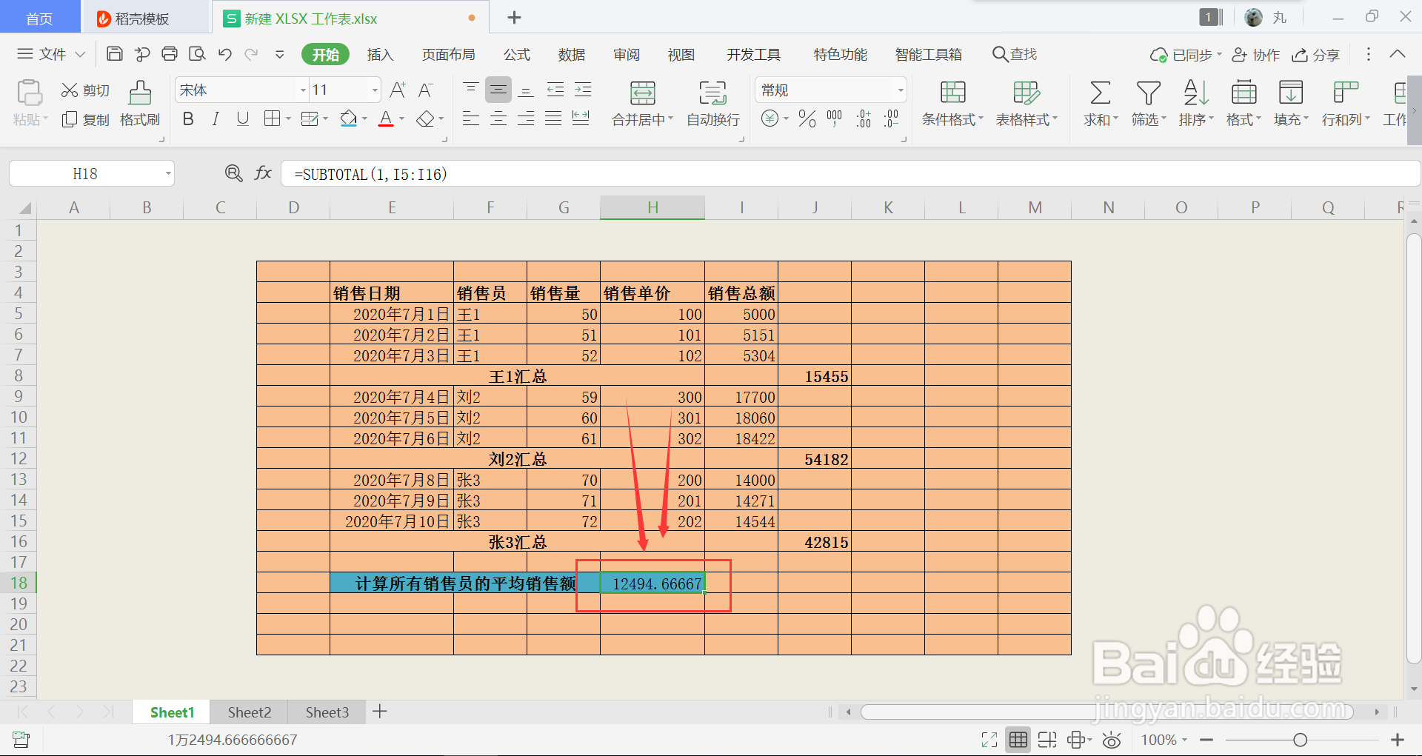This screenshot has height=756, width=1422.
Task: Open the 公式 ribbon tab
Action: pos(517,54)
